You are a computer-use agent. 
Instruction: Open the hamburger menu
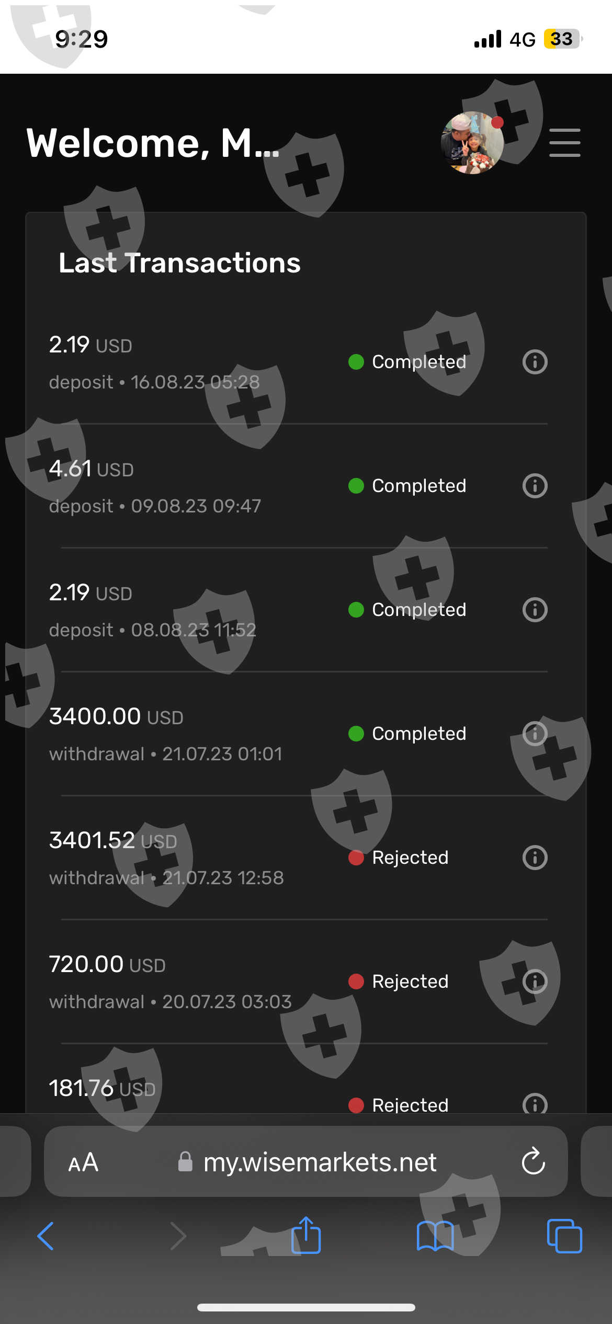[564, 143]
